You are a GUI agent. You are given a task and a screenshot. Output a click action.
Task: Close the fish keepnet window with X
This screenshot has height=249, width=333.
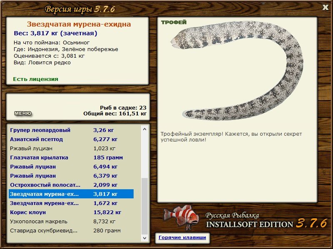pos(325,7)
